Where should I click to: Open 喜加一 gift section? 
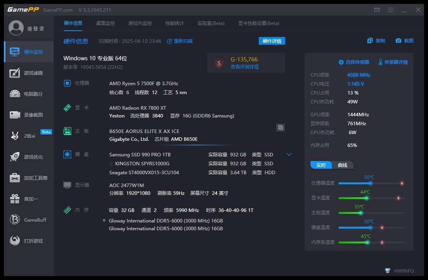[29, 199]
